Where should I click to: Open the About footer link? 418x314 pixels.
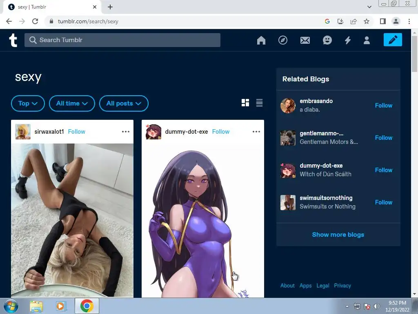tap(287, 286)
